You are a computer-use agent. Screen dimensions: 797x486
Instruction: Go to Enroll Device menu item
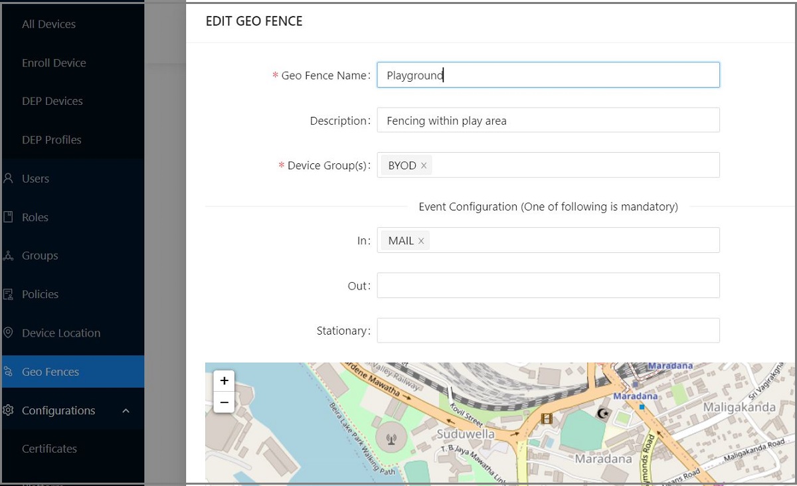coord(54,63)
